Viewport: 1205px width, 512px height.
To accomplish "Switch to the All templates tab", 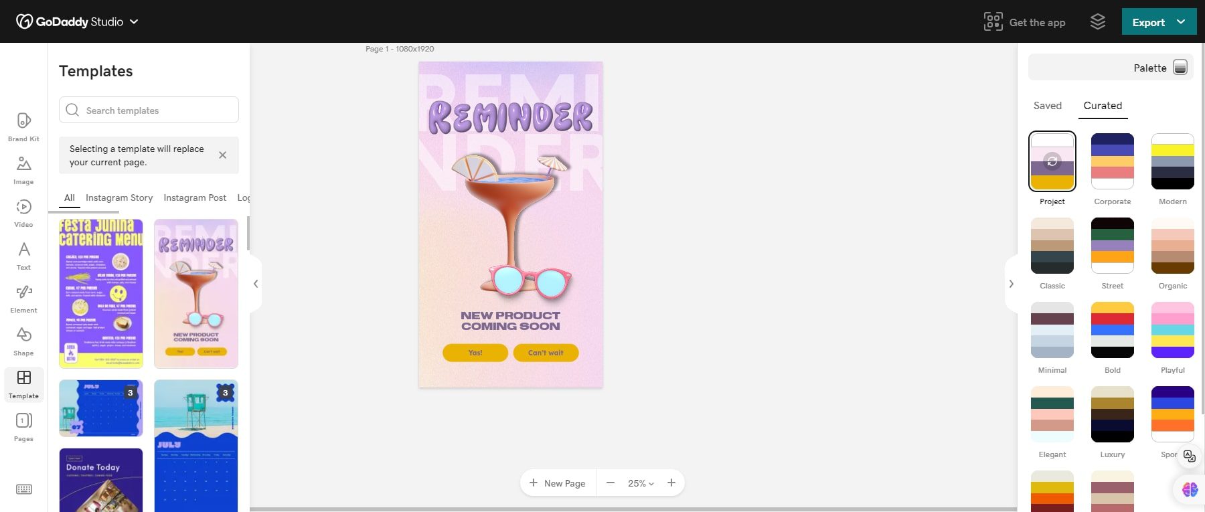I will tap(70, 197).
